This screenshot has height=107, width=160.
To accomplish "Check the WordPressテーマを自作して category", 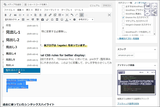I will [123, 32].
